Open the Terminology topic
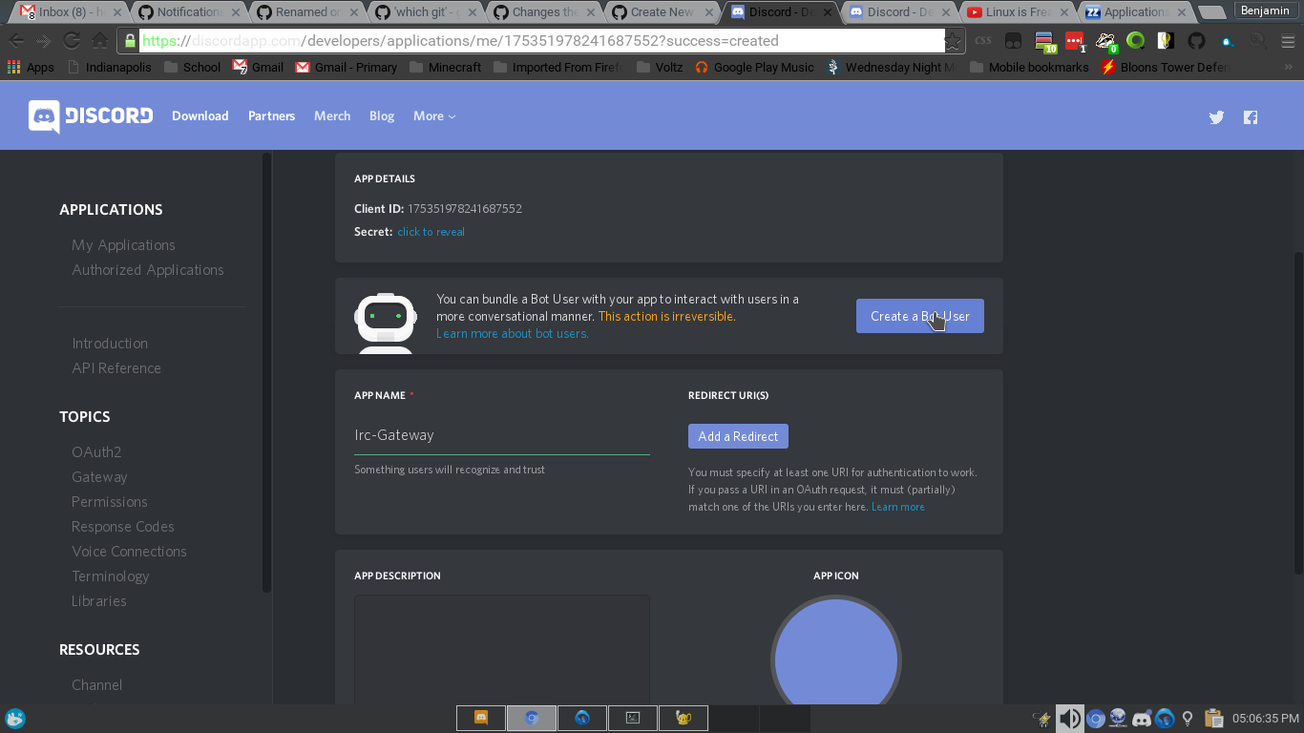This screenshot has height=733, width=1304. [111, 576]
